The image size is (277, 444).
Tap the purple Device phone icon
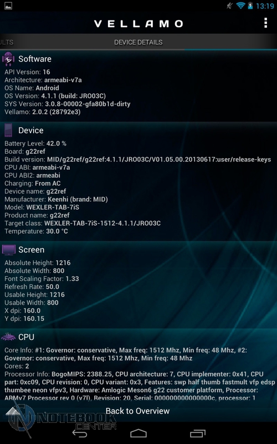[x=8, y=130]
